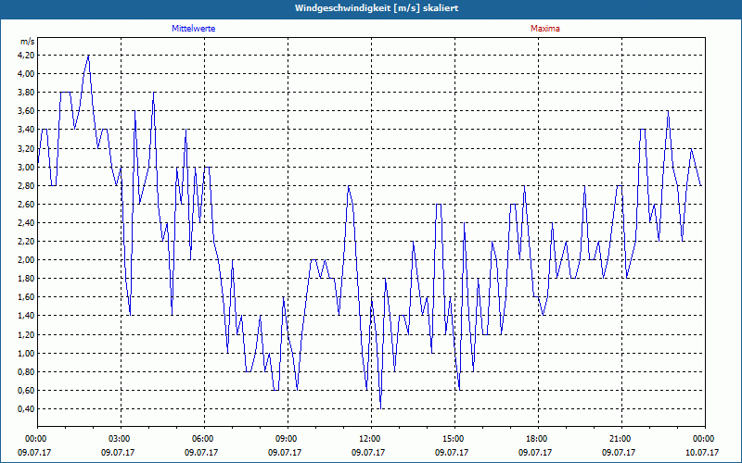This screenshot has height=463, width=742.
Task: Click the 18:00 time label on the x-axis
Action: point(538,439)
